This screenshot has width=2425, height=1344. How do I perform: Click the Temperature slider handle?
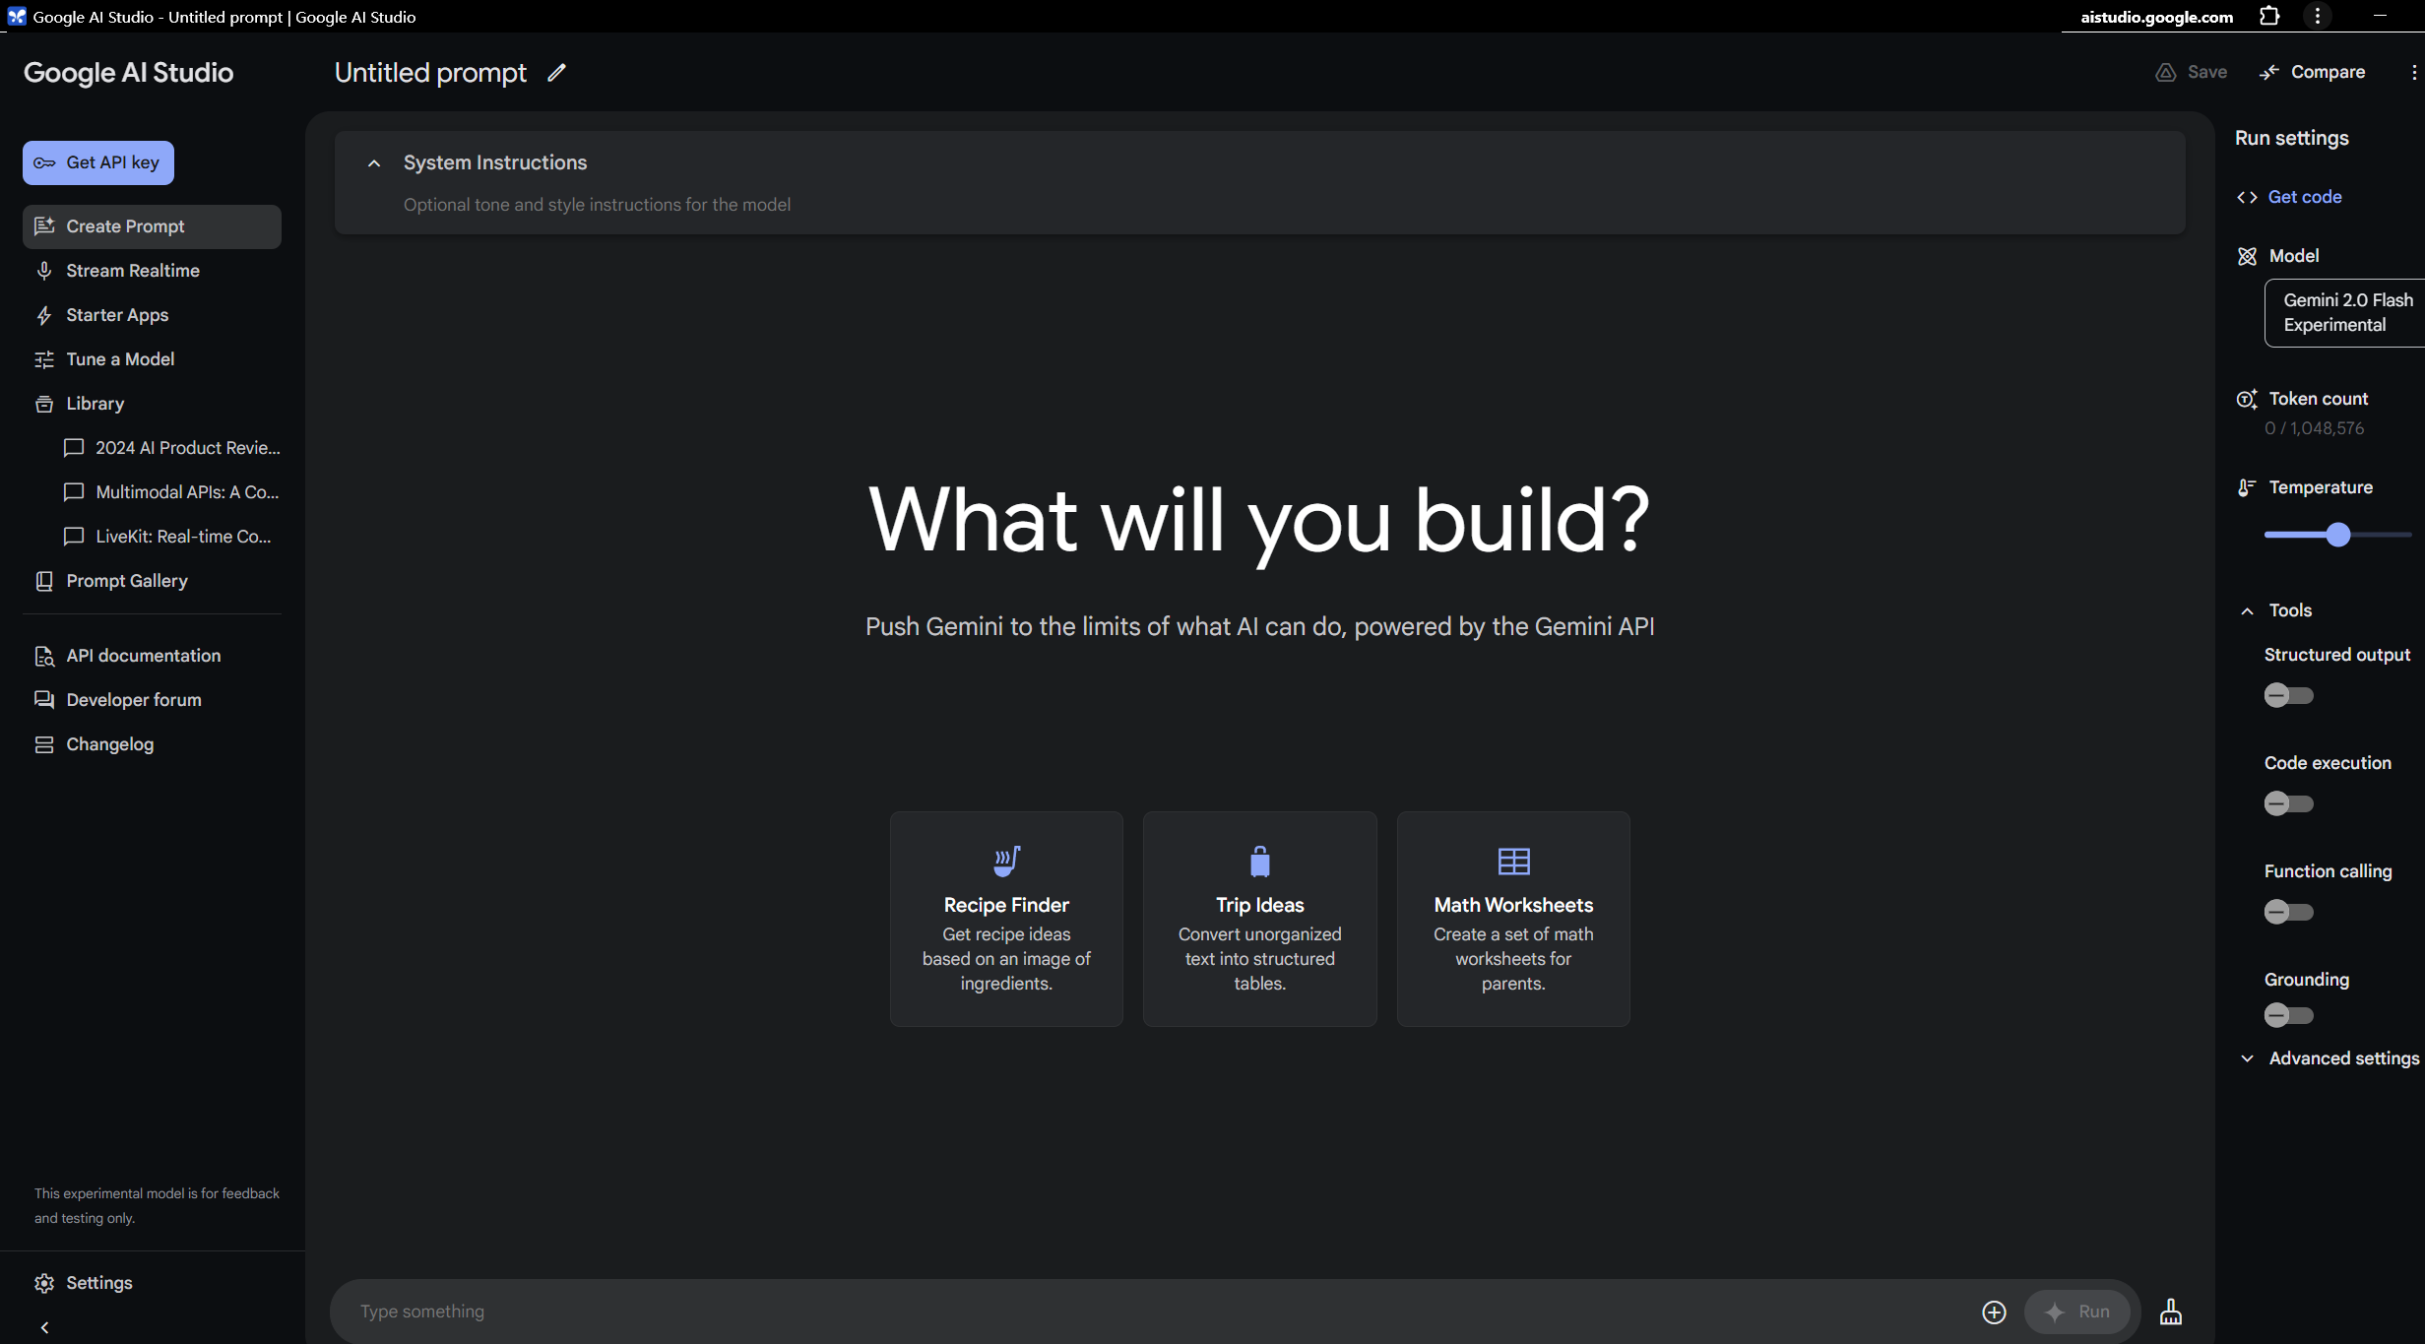(2338, 535)
